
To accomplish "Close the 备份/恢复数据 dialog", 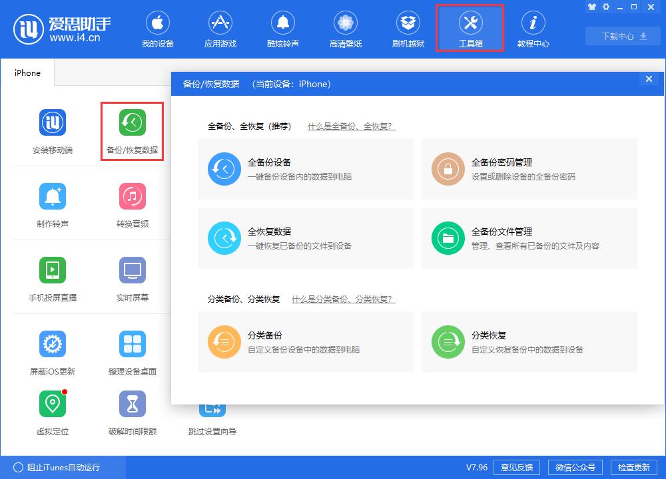I will 648,79.
